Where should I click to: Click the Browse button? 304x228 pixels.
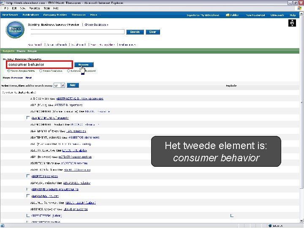click(x=84, y=65)
